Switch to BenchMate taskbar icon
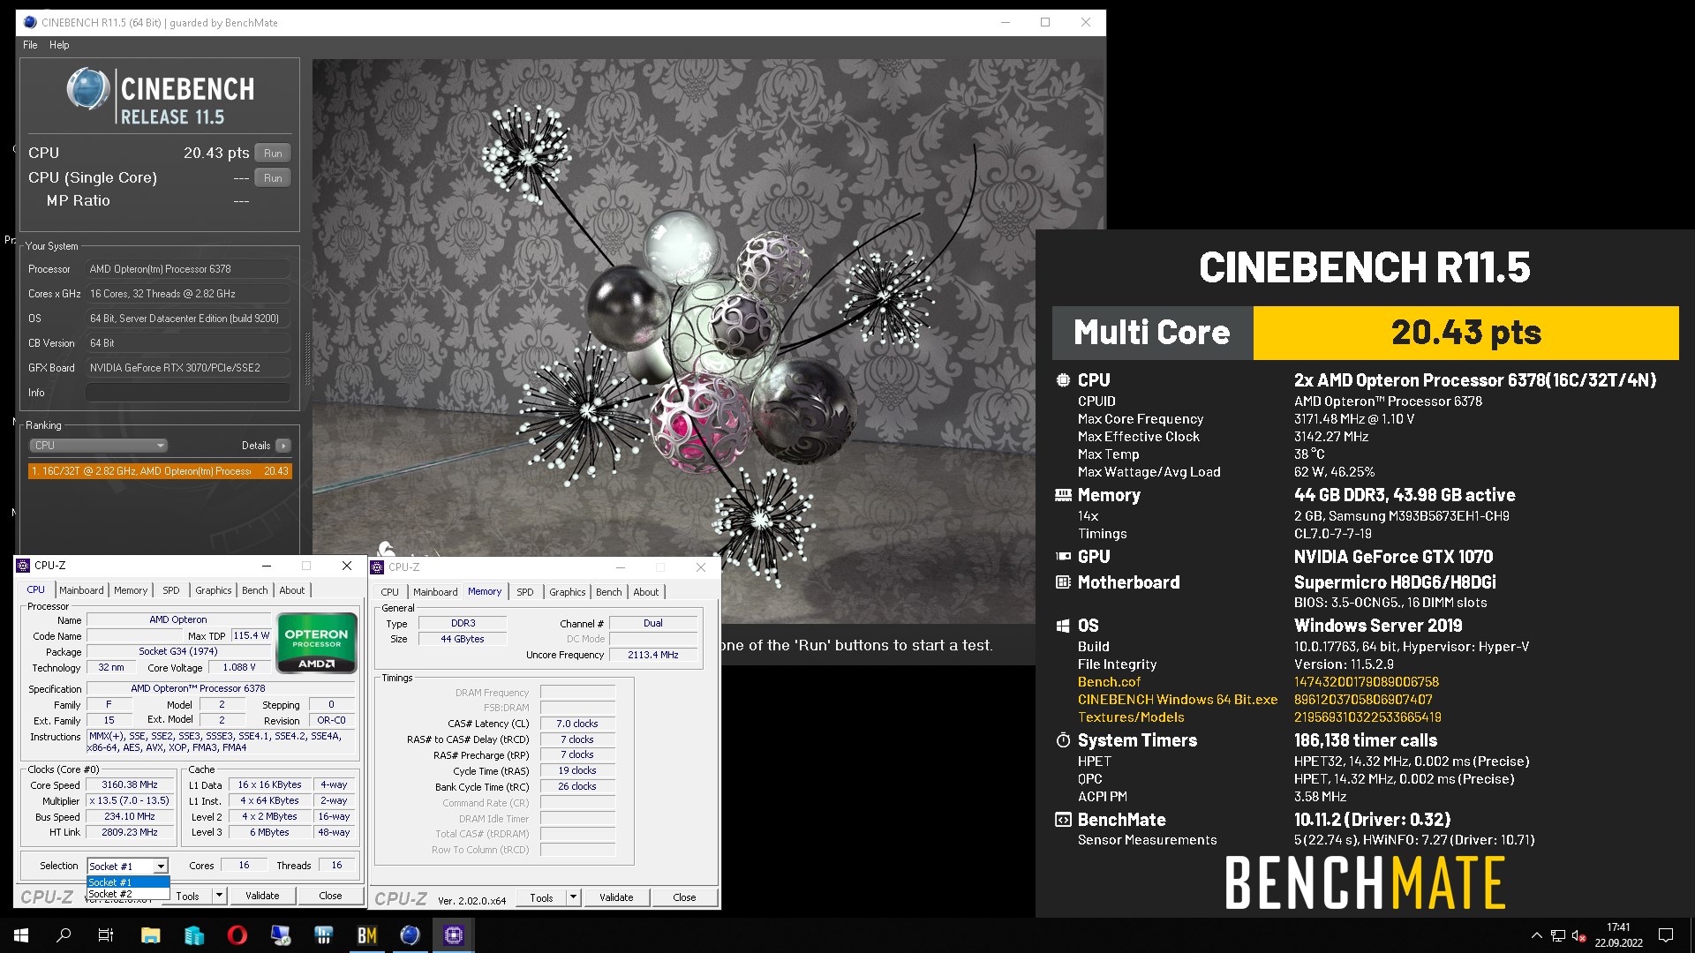 366,935
